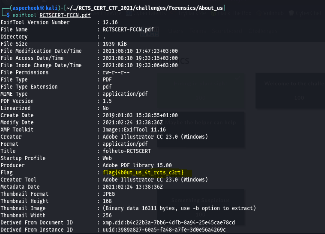Image resolution: width=325 pixels, height=234 pixels.
Task: Click the asperheek㉿kali prompt username
Action: pyautogui.click(x=35, y=8)
